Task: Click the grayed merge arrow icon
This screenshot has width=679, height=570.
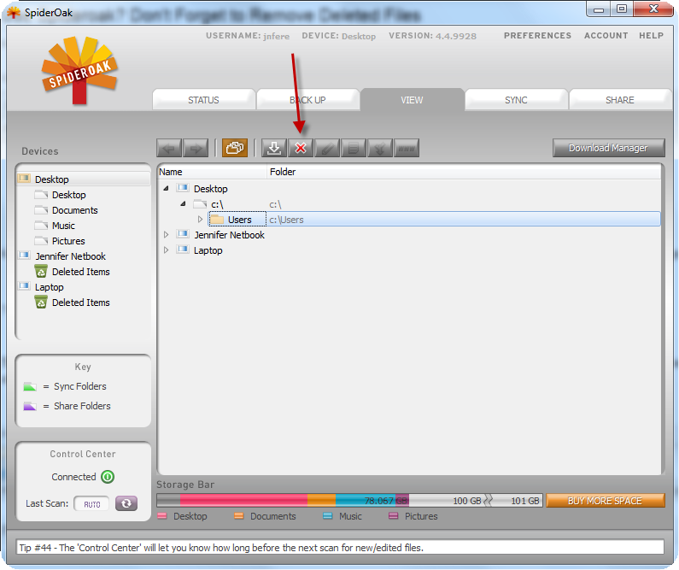Action: click(x=380, y=148)
